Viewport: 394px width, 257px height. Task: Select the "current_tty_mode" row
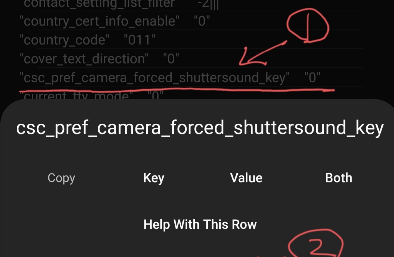92,95
